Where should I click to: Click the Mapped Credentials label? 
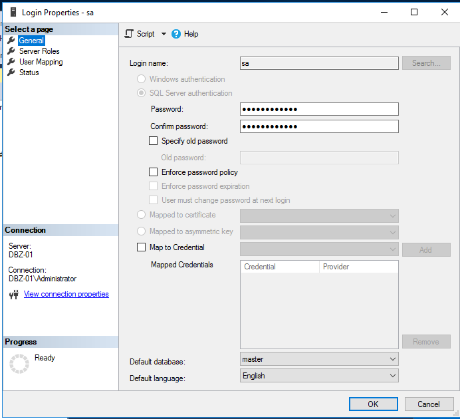tap(182, 265)
